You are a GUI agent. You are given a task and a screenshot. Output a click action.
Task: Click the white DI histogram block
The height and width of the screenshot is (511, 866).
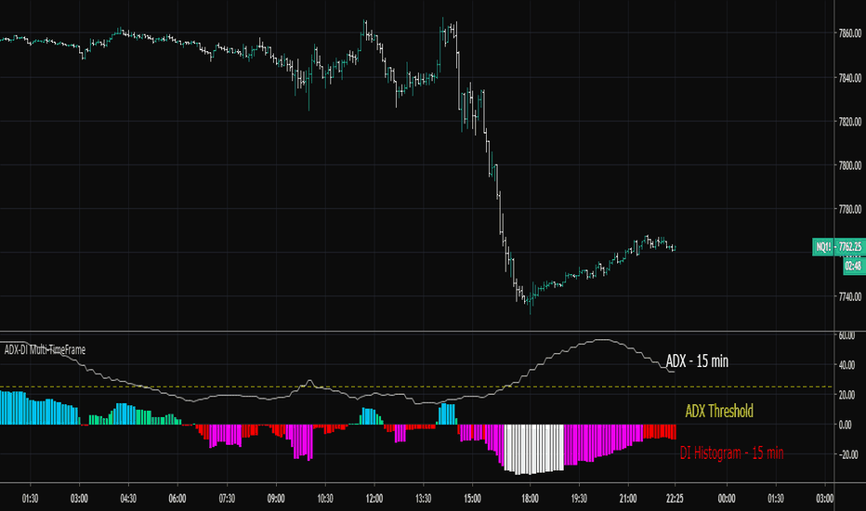point(534,449)
